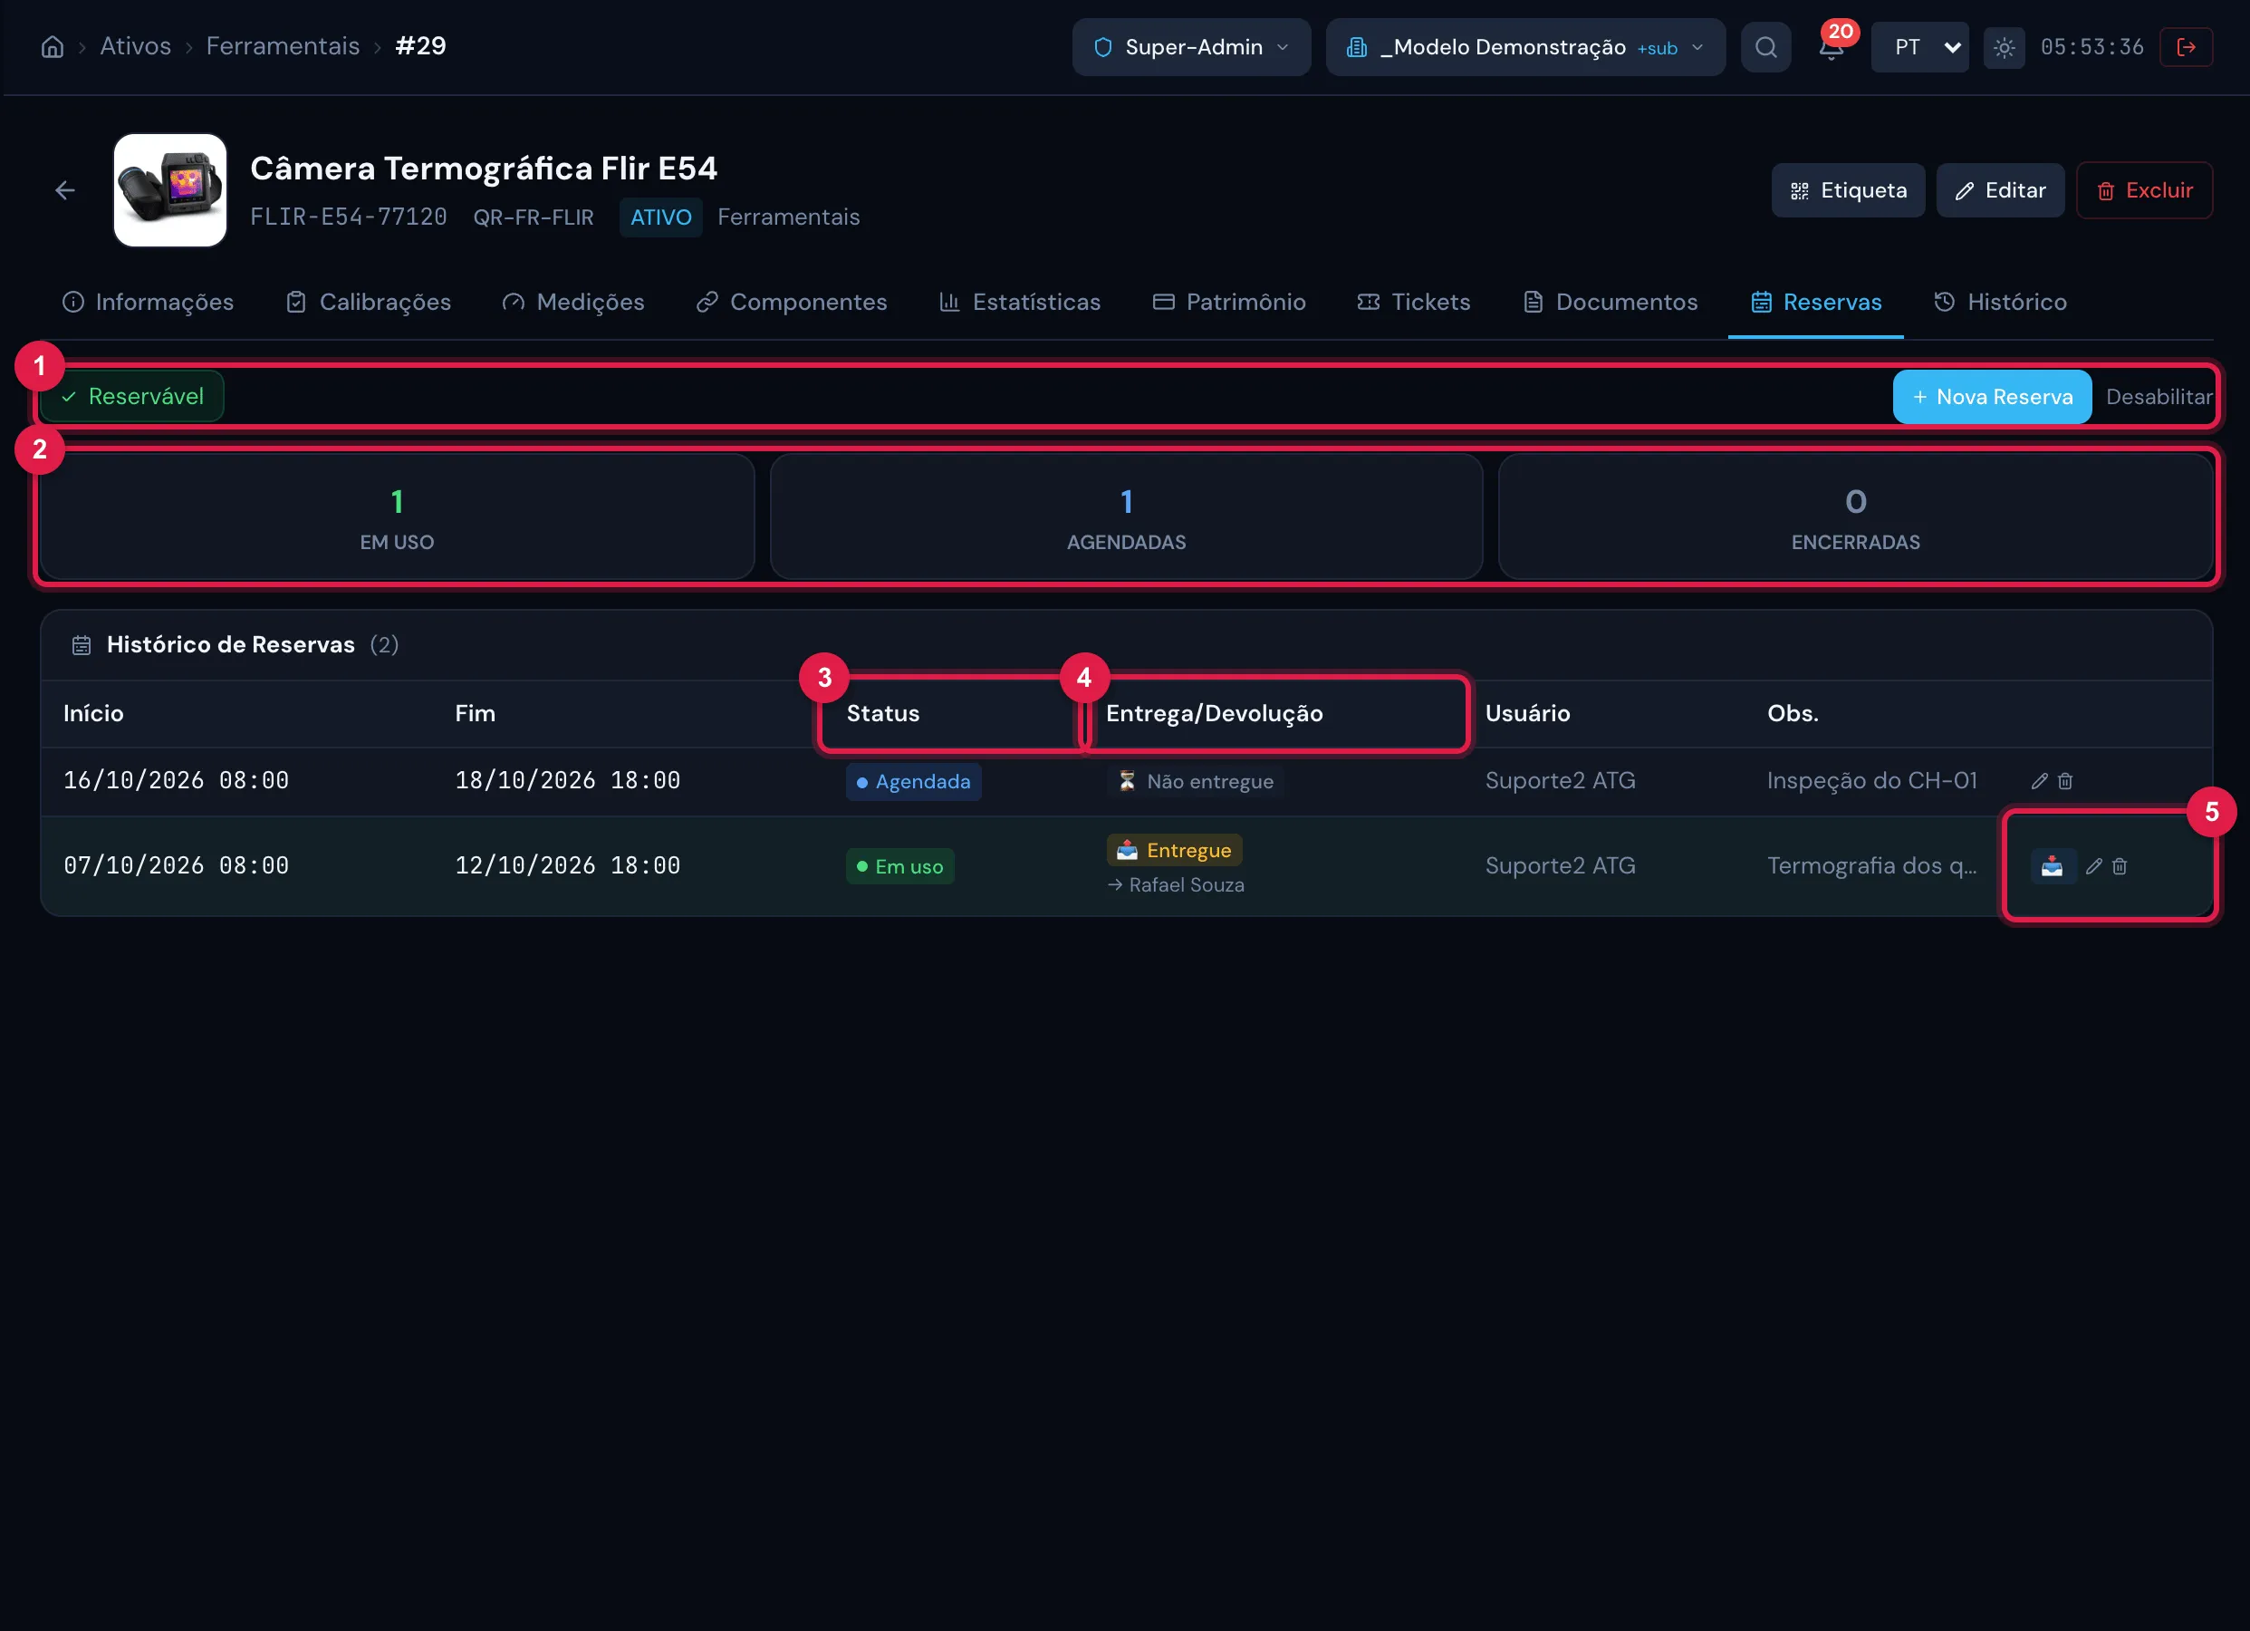Delete the Agendada reservation via trash icon
2250x1631 pixels.
pos(2065,781)
